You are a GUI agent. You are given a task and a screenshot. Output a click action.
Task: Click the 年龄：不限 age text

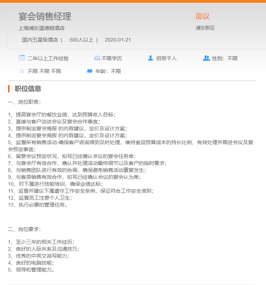tap(108, 71)
